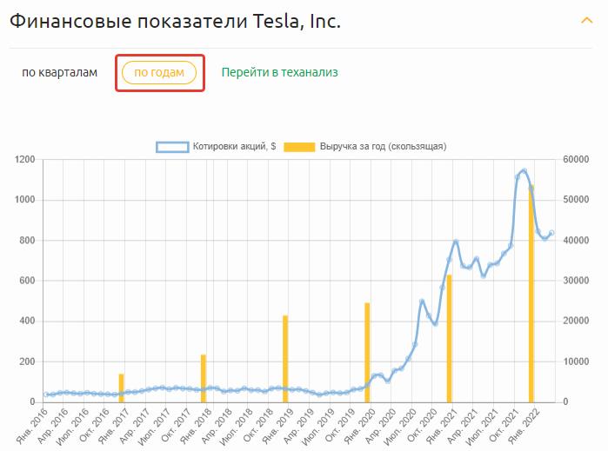Switch to the 'по кварталам' view
608x451 pixels.
pyautogui.click(x=60, y=72)
